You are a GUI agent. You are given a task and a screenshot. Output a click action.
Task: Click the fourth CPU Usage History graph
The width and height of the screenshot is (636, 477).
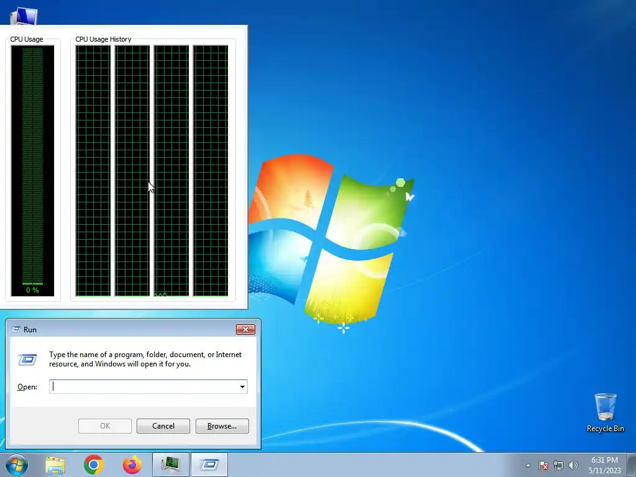click(x=211, y=171)
